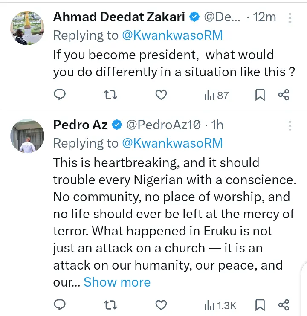Image resolution: width=307 pixels, height=316 pixels.
Task: Open @KwankwasoRM link in Ahmad's reply
Action: 172,35
